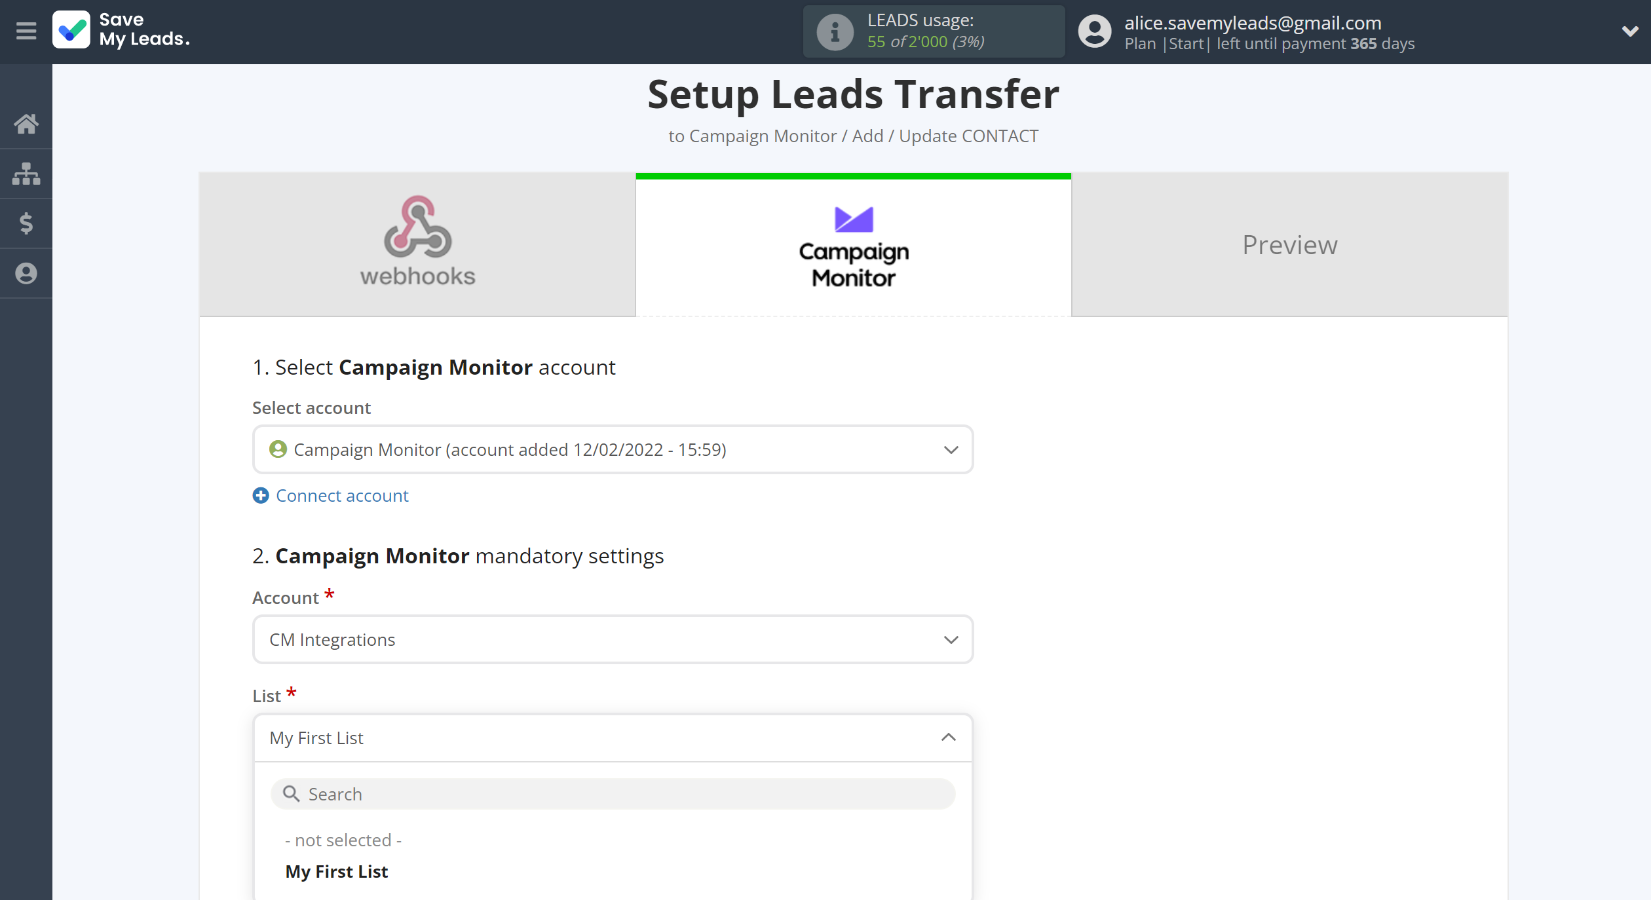Image resolution: width=1651 pixels, height=900 pixels.
Task: Open connections sitemap icon in sidebar
Action: [26, 174]
